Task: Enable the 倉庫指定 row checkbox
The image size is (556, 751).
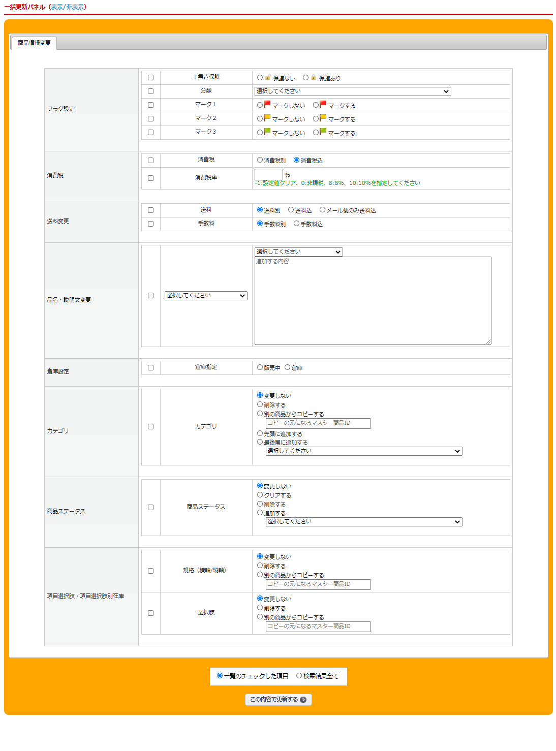Action: pyautogui.click(x=150, y=368)
